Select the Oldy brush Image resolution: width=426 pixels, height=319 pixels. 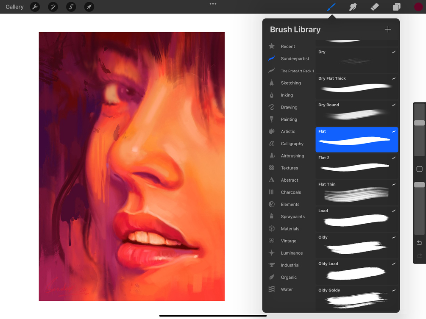coord(357,245)
